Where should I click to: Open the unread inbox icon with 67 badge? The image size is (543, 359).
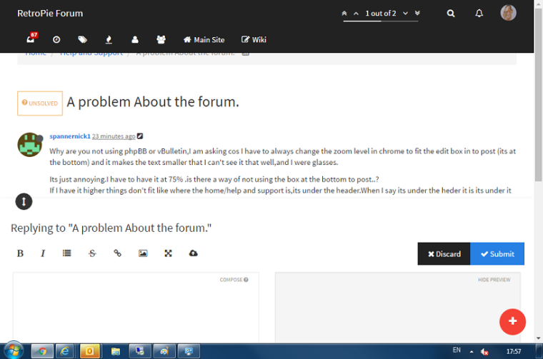[x=31, y=38]
